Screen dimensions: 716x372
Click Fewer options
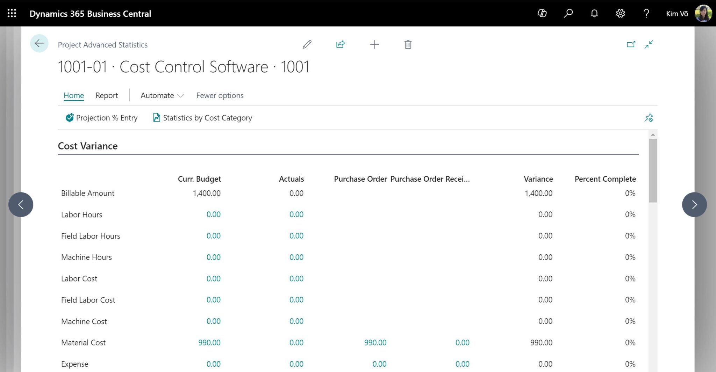point(220,95)
